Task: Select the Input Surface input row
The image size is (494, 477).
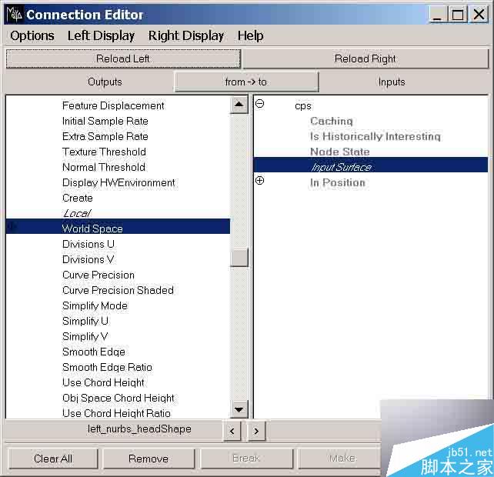Action: pyautogui.click(x=371, y=165)
